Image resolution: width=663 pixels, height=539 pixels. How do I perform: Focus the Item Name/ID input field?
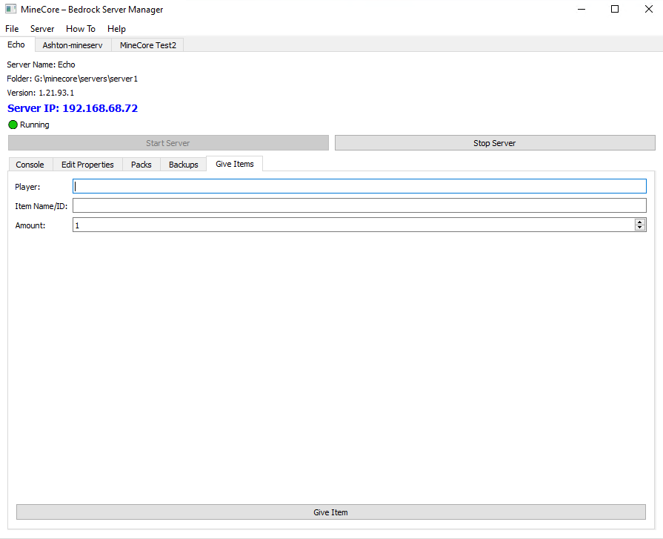click(x=359, y=205)
